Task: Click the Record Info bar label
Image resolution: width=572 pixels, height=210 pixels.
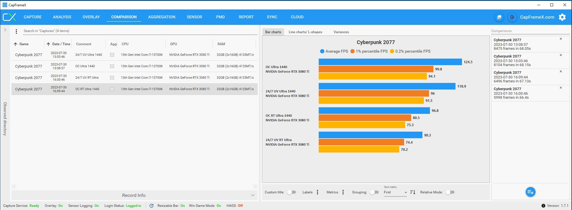Action: click(134, 195)
